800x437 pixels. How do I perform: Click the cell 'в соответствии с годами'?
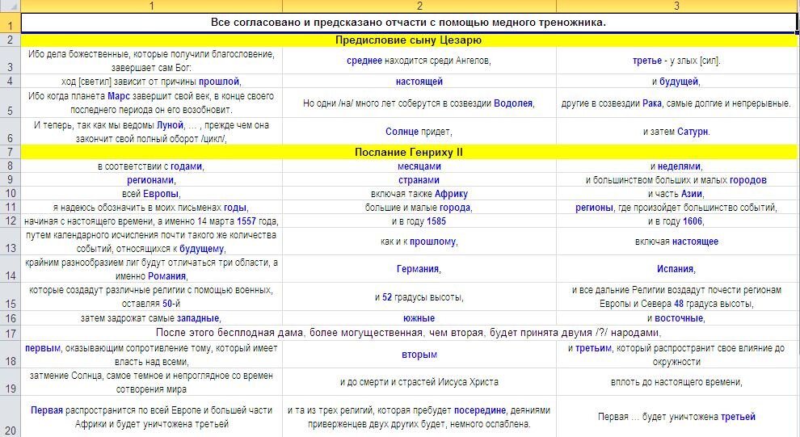(x=152, y=166)
